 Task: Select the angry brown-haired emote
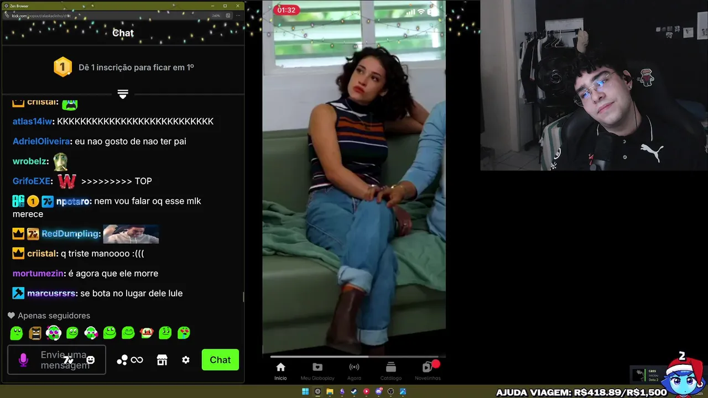tap(35, 333)
